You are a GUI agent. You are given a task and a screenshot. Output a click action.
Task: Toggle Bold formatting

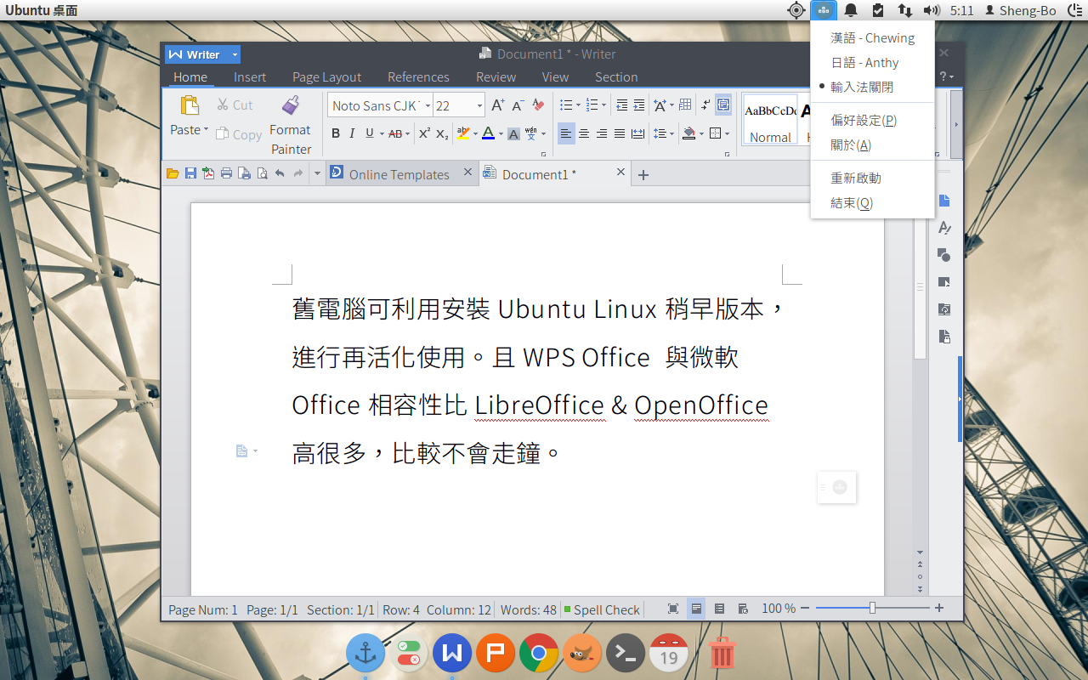(336, 133)
